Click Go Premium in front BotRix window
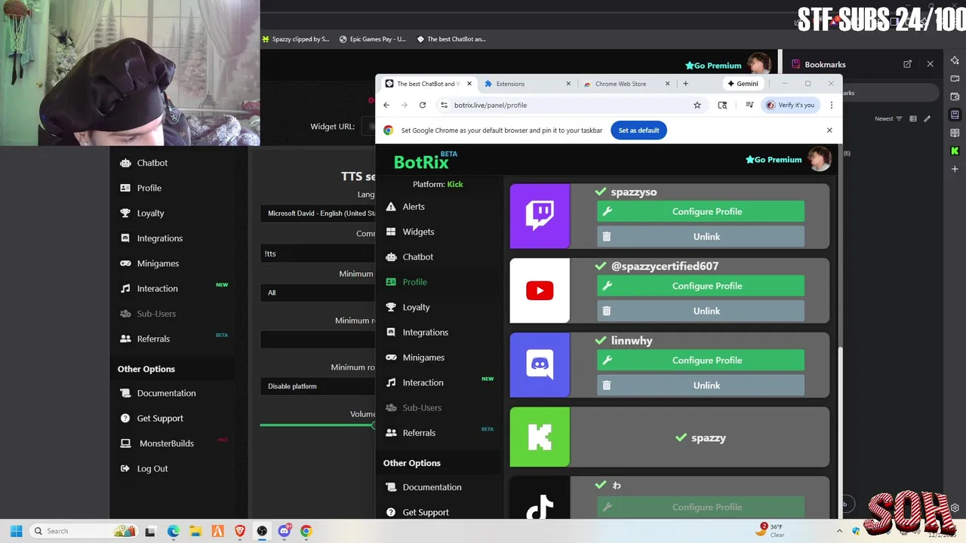Screen dimensions: 966x543 [774, 160]
